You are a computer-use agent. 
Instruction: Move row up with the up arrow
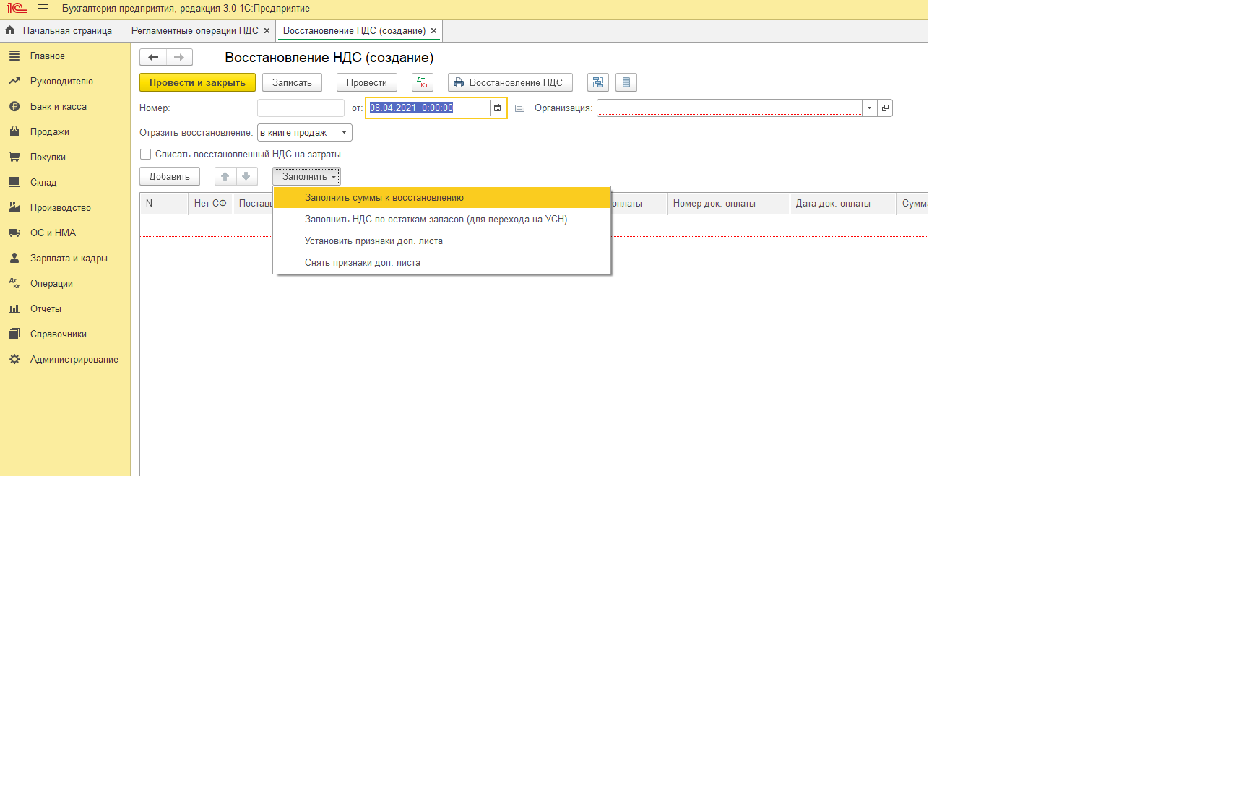225,177
